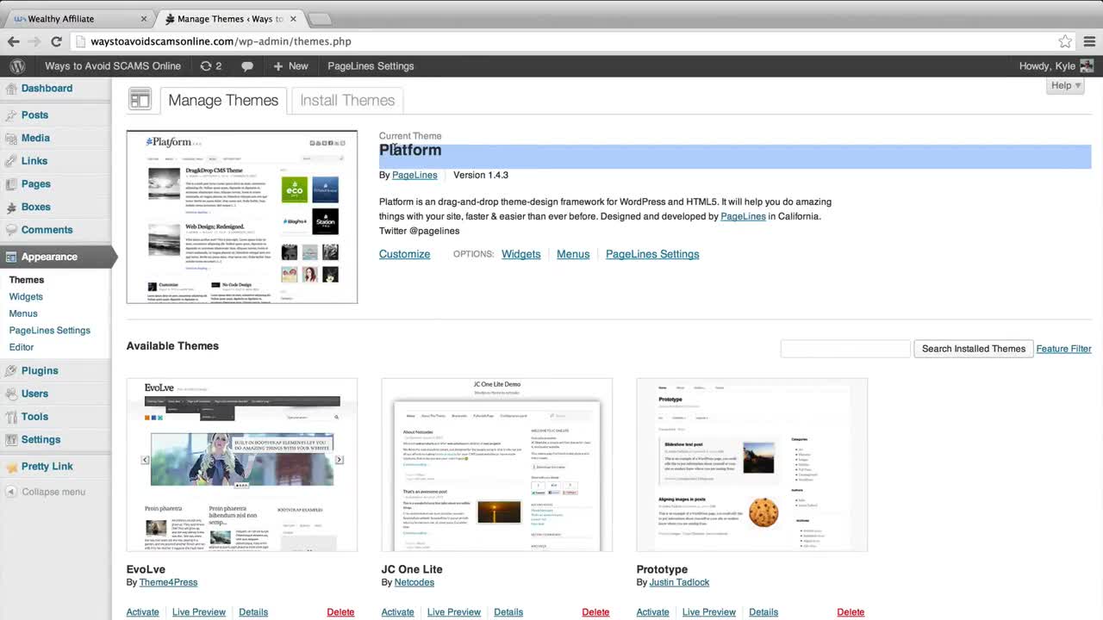
Task: Click the JC One Lite theme thumbnail
Action: [x=497, y=464]
